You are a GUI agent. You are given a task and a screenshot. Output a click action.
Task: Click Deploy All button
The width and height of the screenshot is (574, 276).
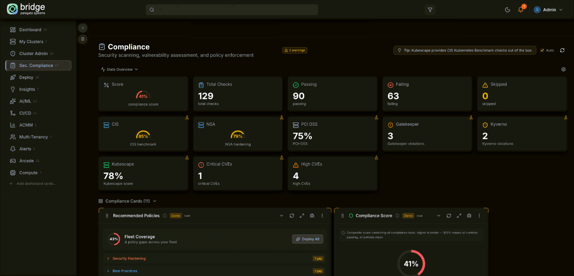click(308, 239)
